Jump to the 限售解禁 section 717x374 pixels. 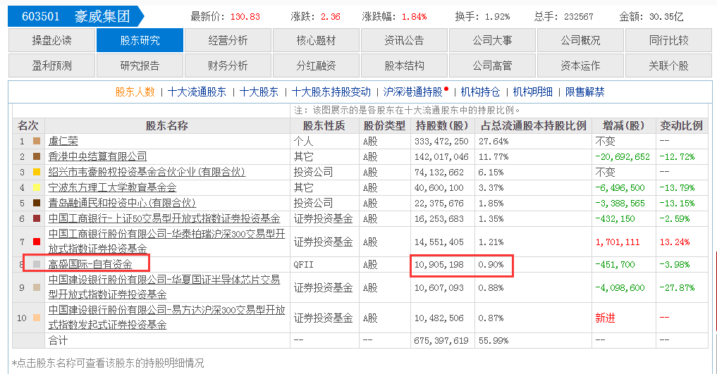click(585, 92)
